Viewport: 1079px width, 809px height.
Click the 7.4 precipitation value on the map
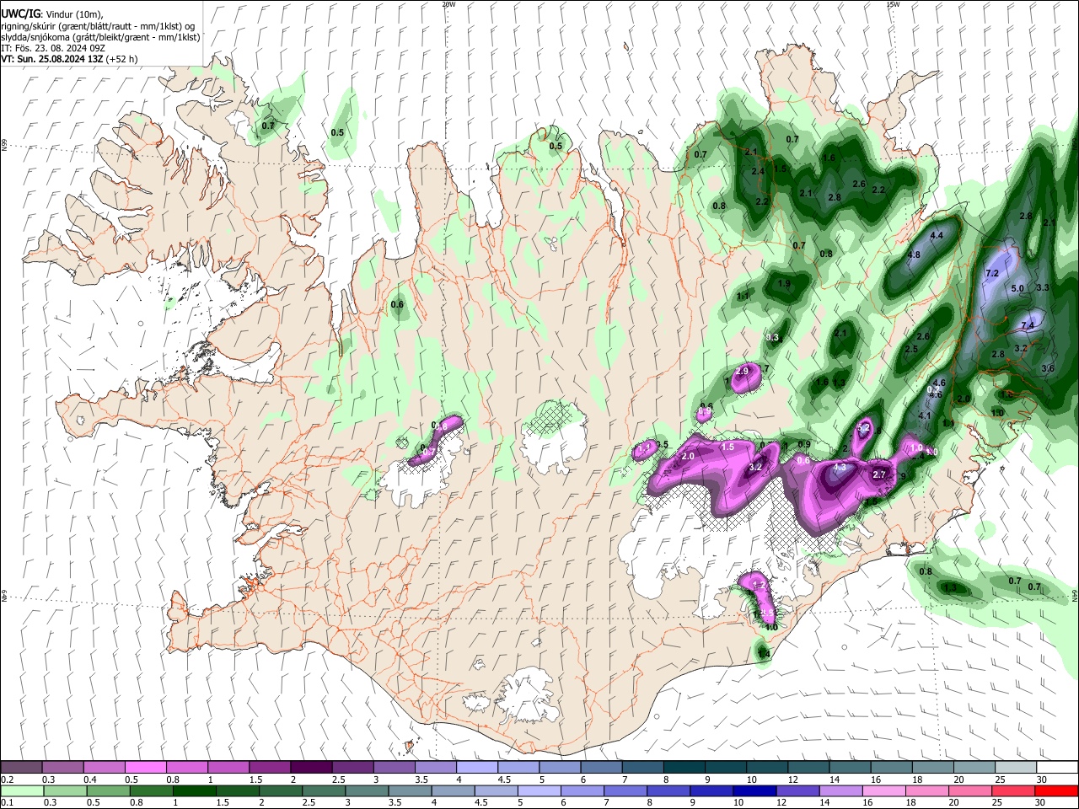point(1028,325)
